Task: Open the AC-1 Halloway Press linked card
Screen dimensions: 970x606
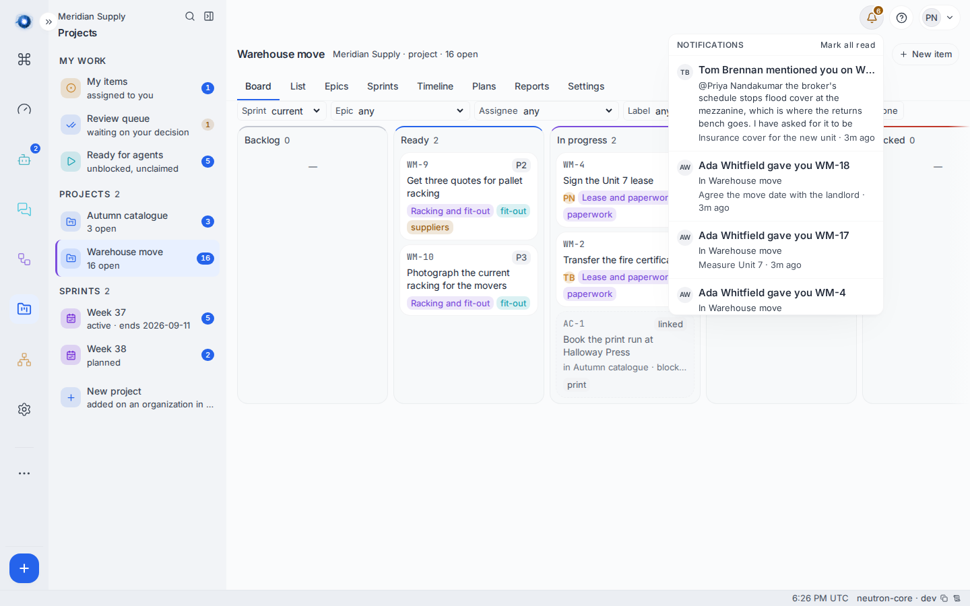Action: 625,354
